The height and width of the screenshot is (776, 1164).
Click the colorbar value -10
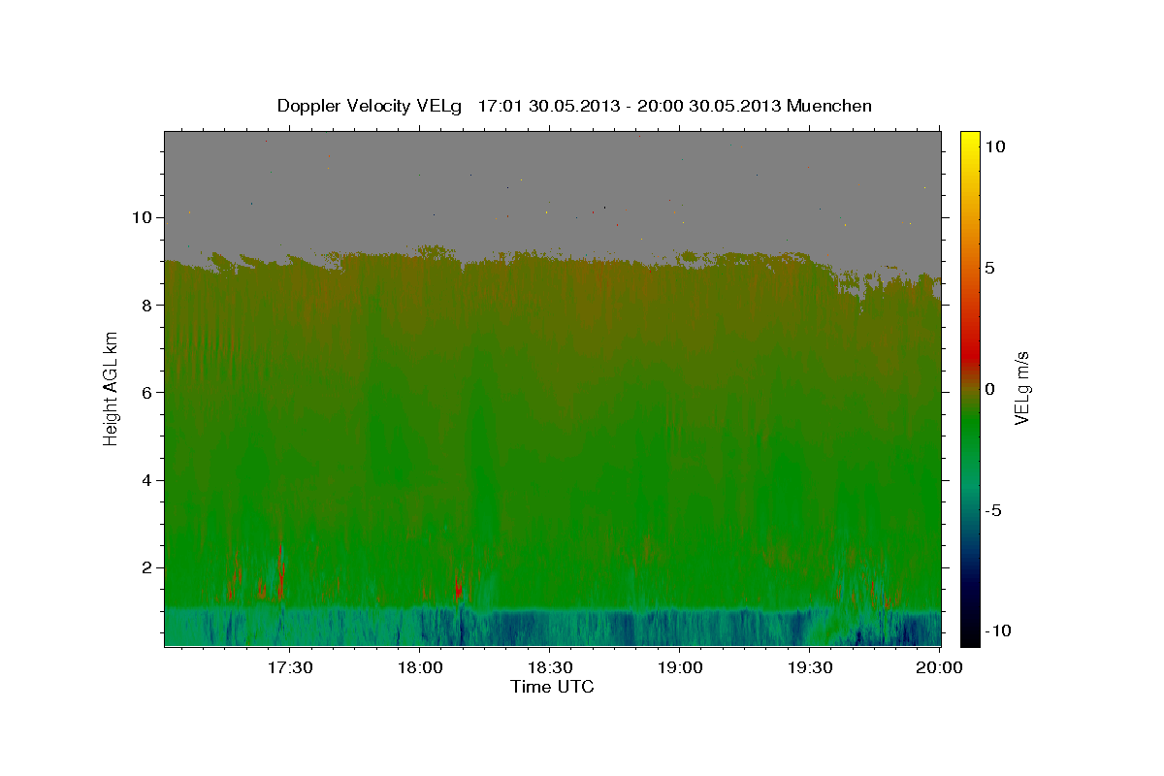(996, 630)
